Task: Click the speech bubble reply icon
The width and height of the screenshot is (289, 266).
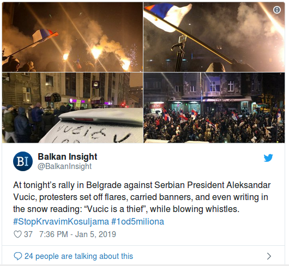Action: [x=17, y=256]
